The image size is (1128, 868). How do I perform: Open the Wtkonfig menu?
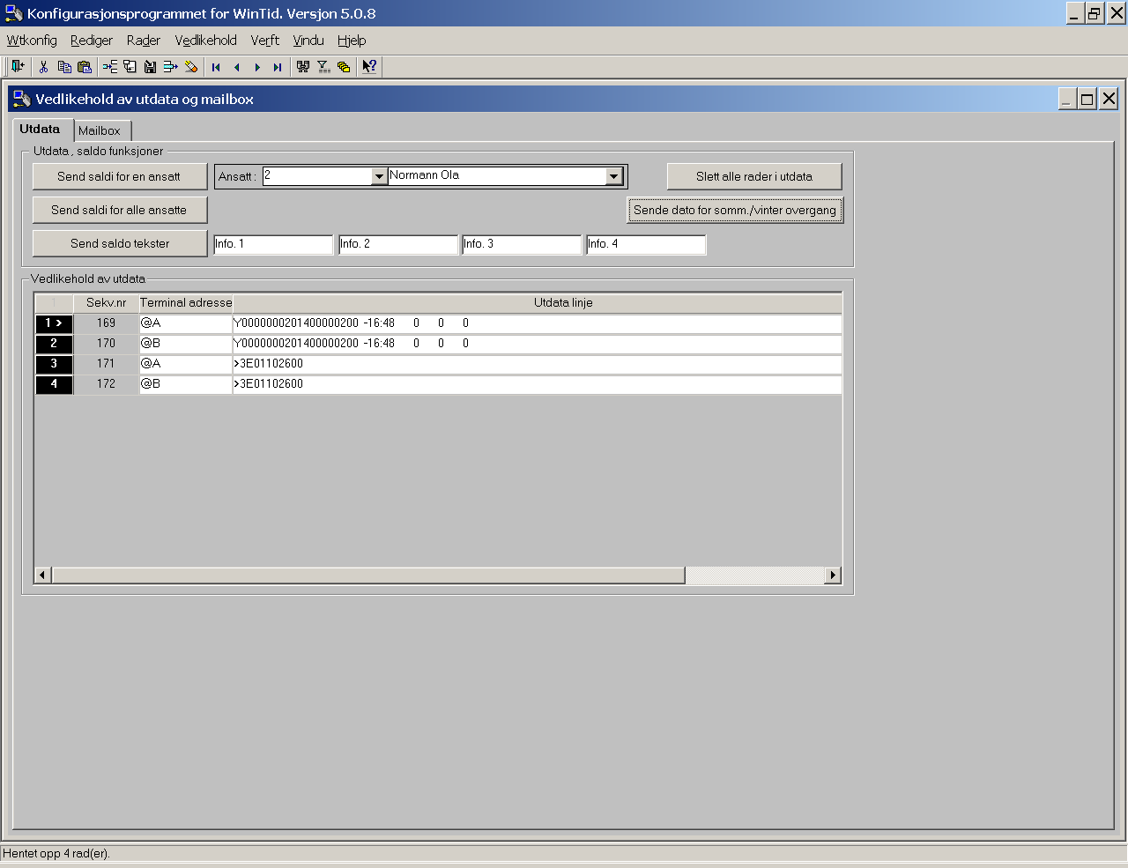32,41
